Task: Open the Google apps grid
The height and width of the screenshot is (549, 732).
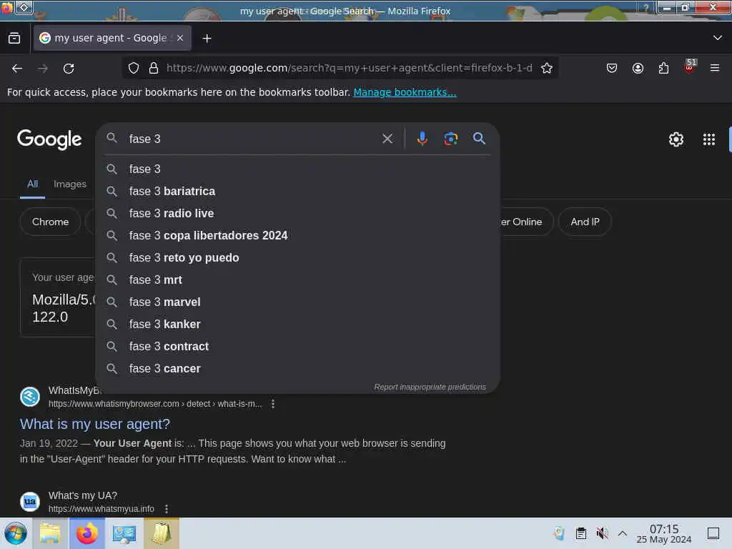Action: [708, 139]
